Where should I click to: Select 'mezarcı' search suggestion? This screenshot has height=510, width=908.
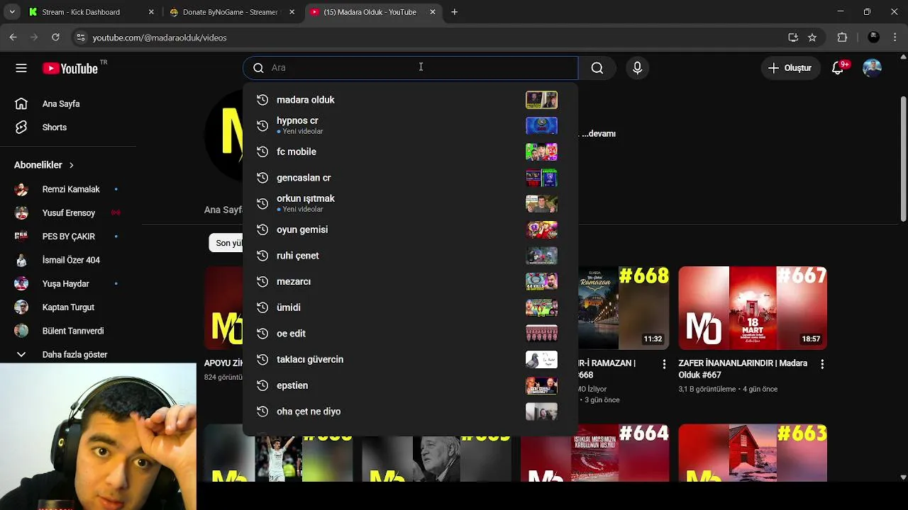[410, 282]
